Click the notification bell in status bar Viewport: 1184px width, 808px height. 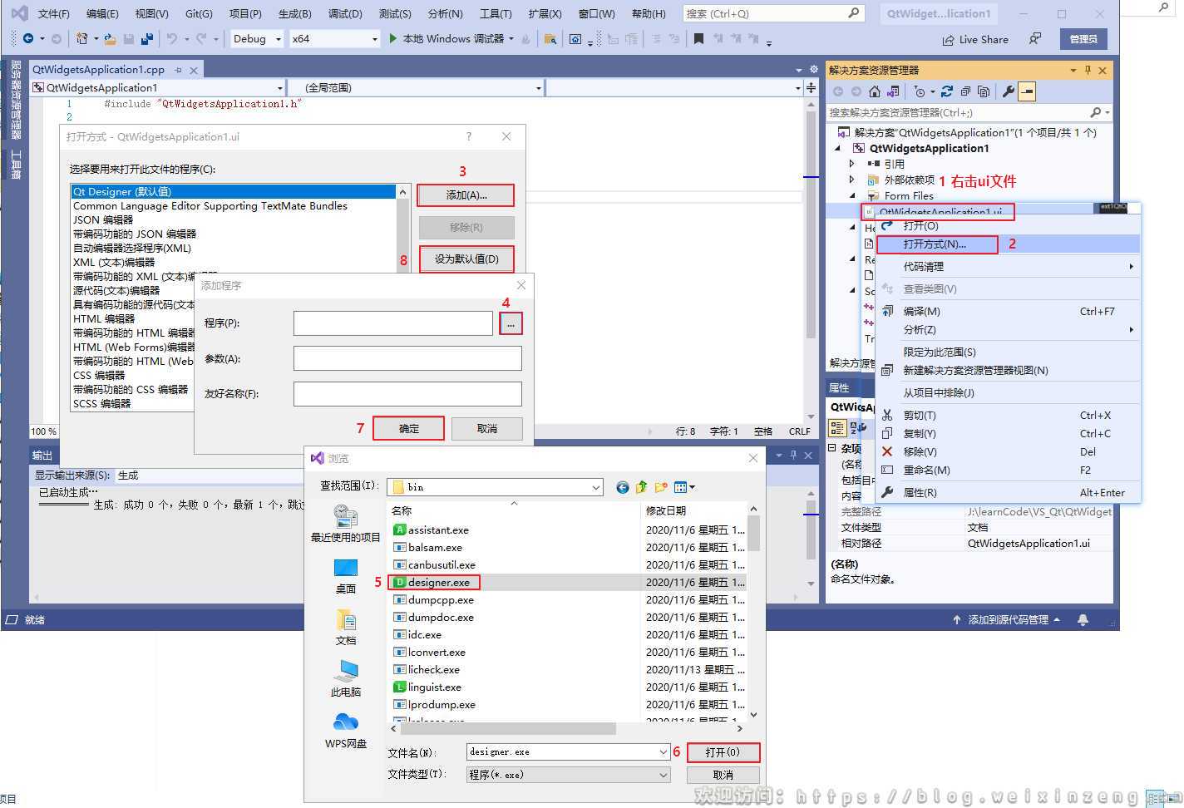(x=1083, y=620)
